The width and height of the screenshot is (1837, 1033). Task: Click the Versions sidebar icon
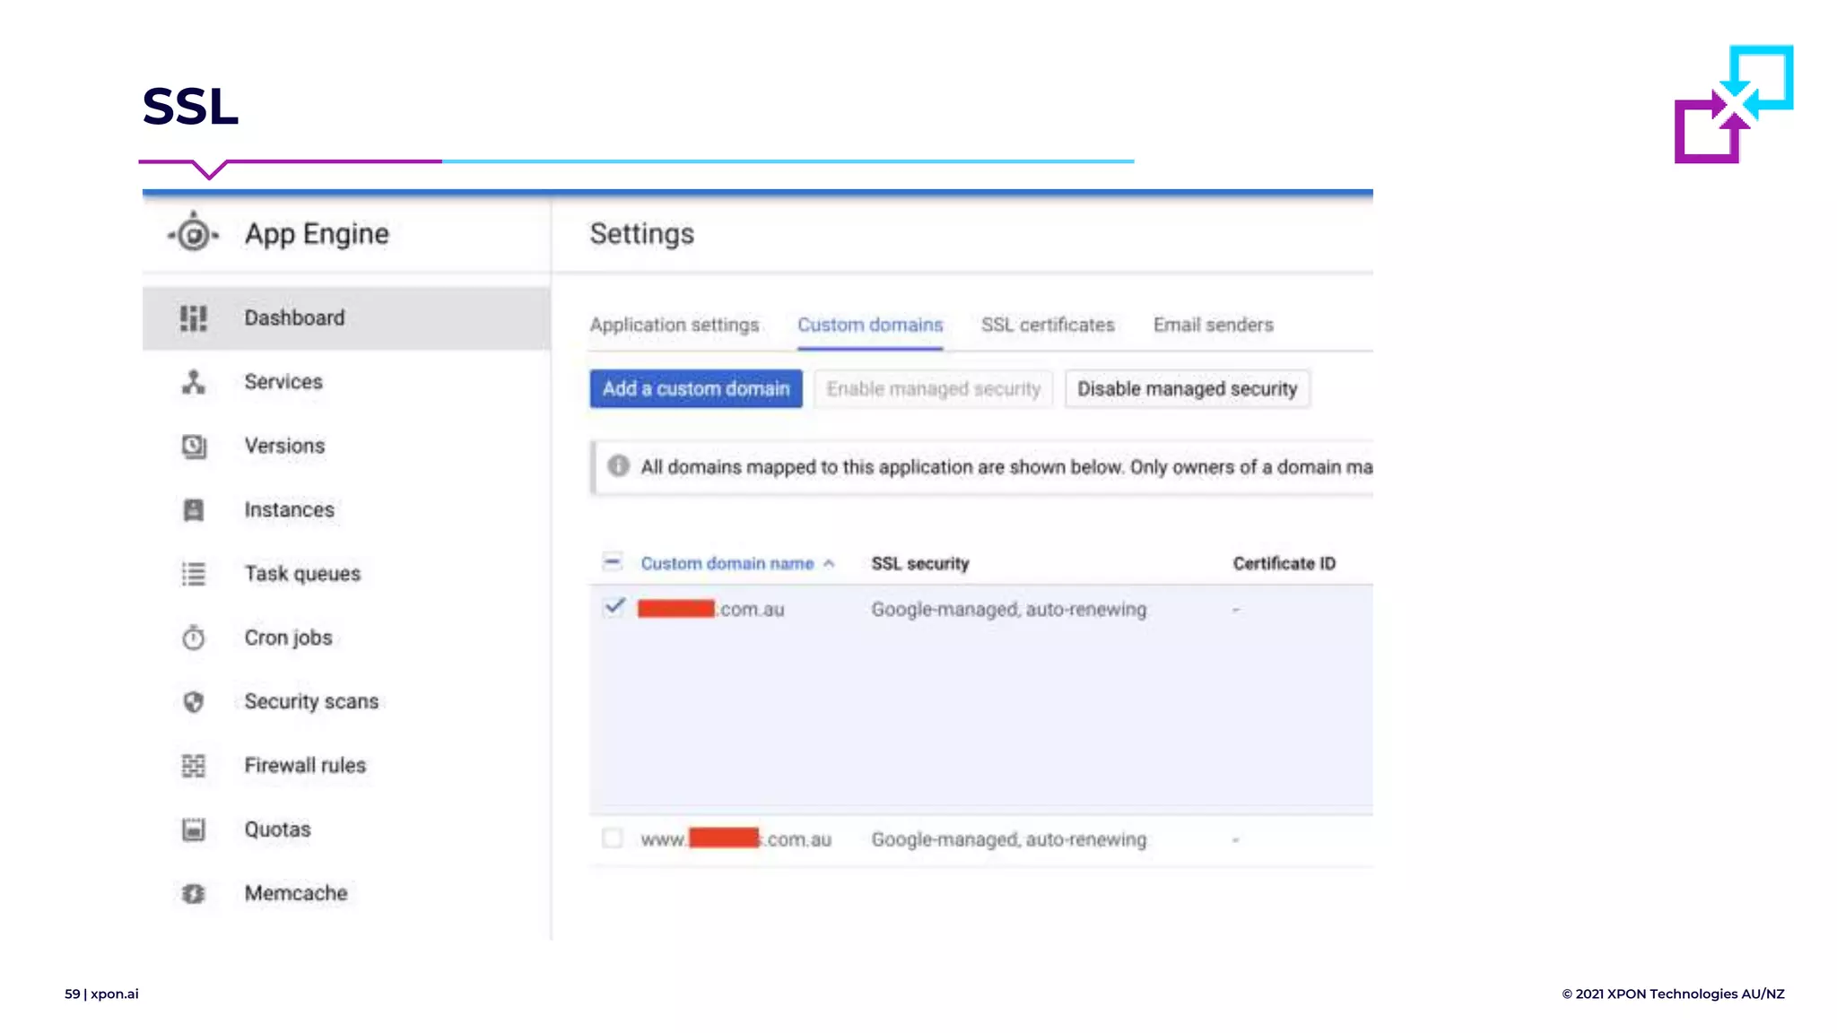tap(194, 446)
